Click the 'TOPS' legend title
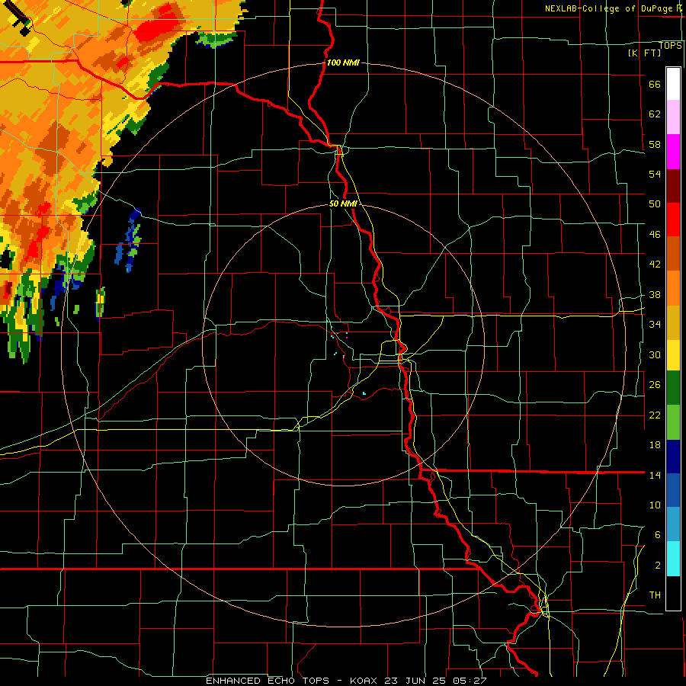686x686 pixels. (670, 45)
